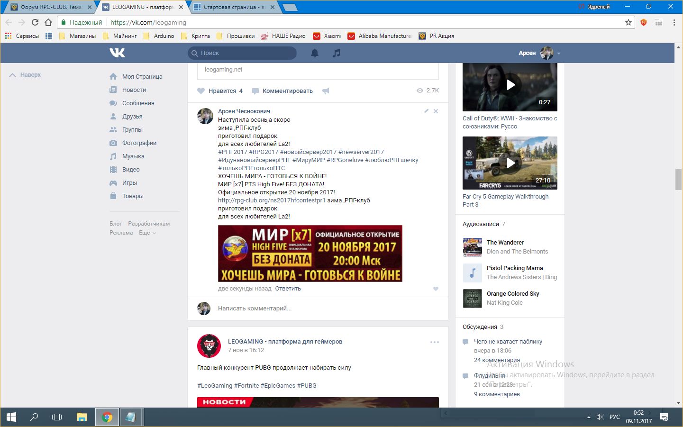This screenshot has width=683, height=427.
Task: Open the notifications bell
Action: pyautogui.click(x=315, y=53)
